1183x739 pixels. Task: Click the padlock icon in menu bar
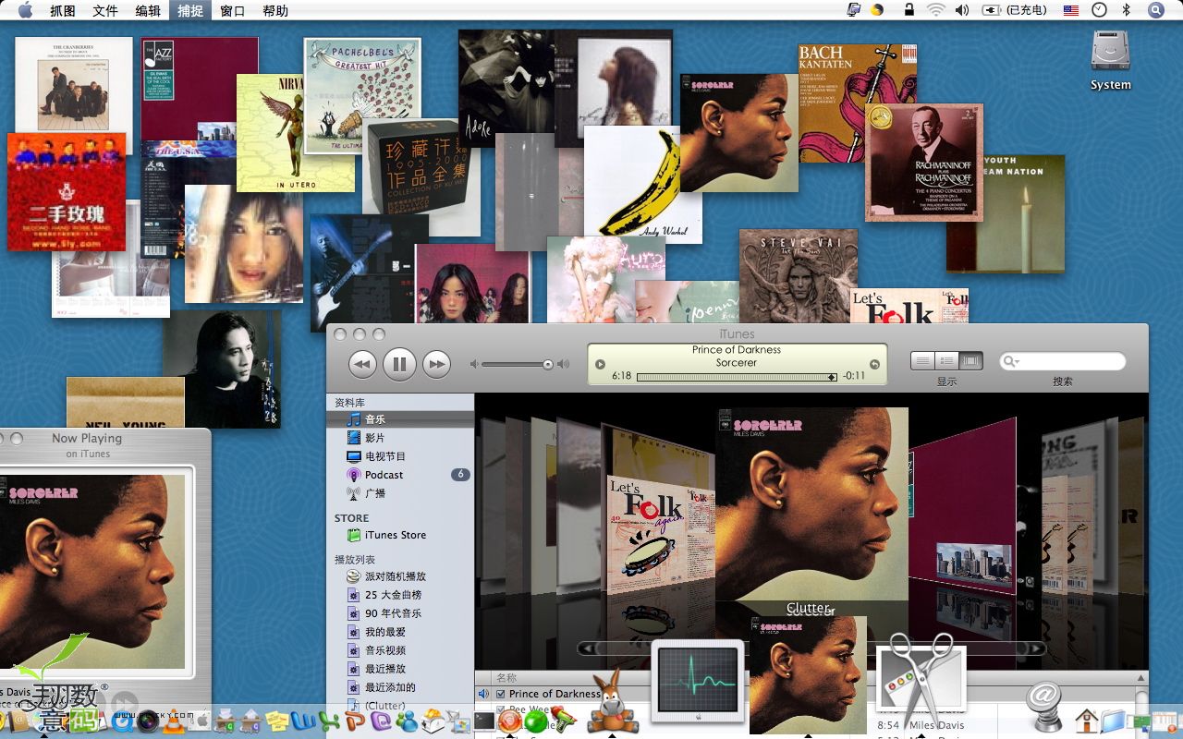[x=909, y=10]
